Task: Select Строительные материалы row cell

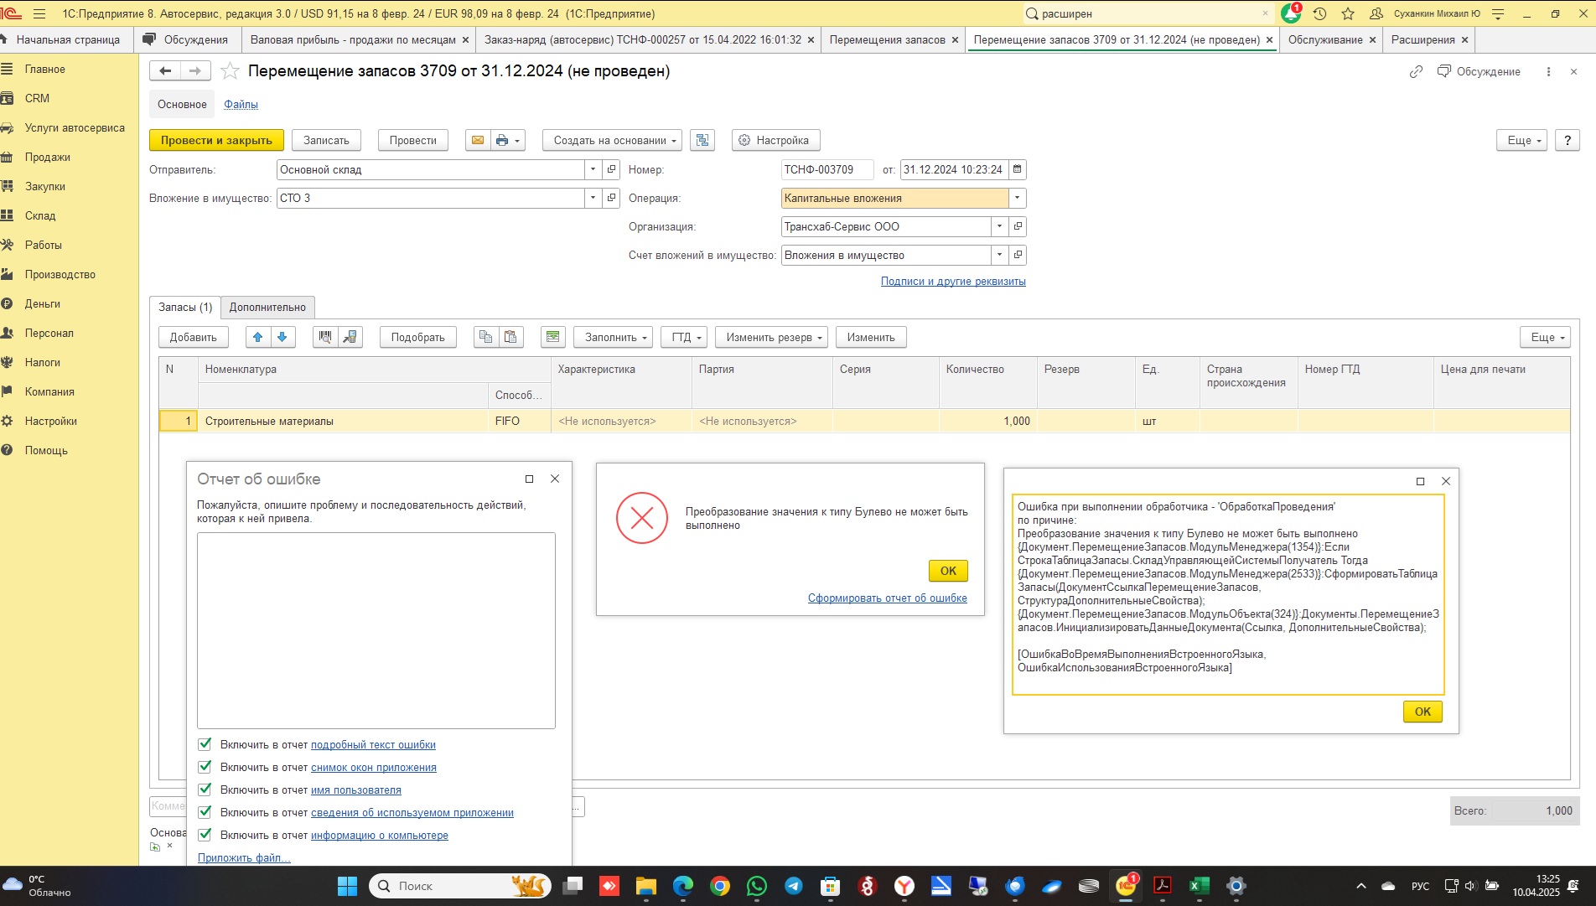Action: [343, 421]
